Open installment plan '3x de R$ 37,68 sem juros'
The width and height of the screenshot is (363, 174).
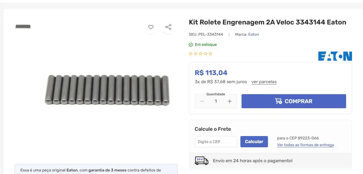pyautogui.click(x=220, y=82)
